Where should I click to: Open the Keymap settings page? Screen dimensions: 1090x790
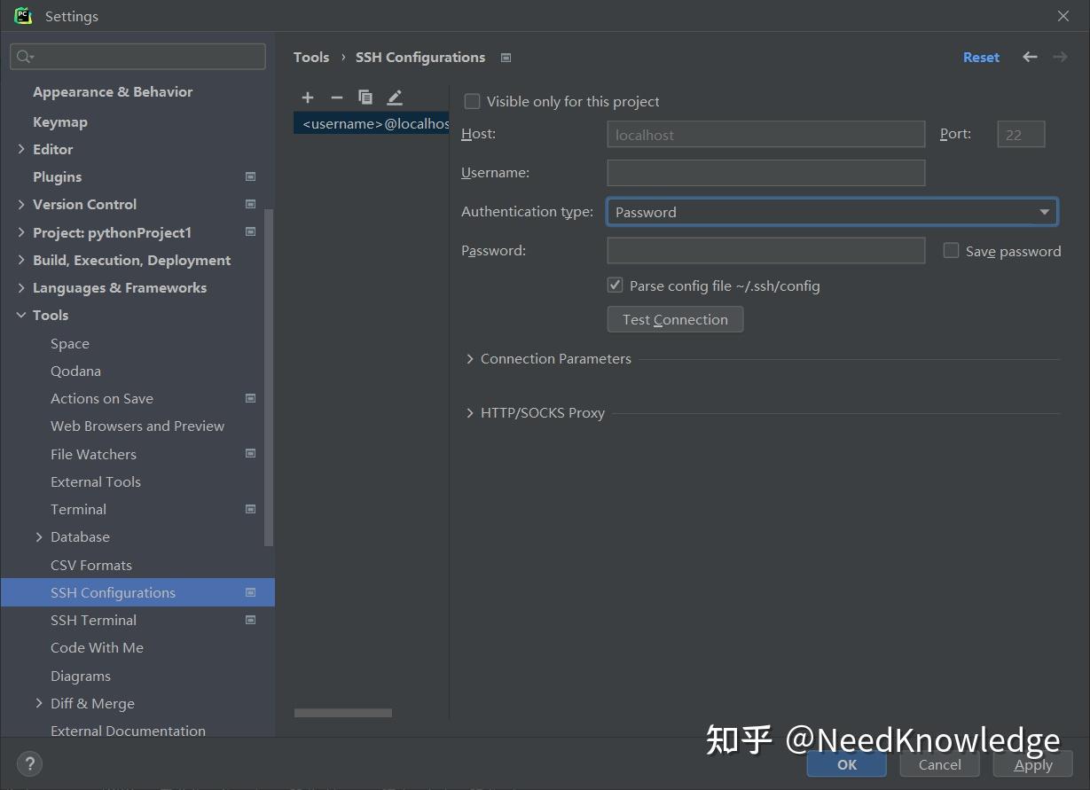click(x=60, y=121)
